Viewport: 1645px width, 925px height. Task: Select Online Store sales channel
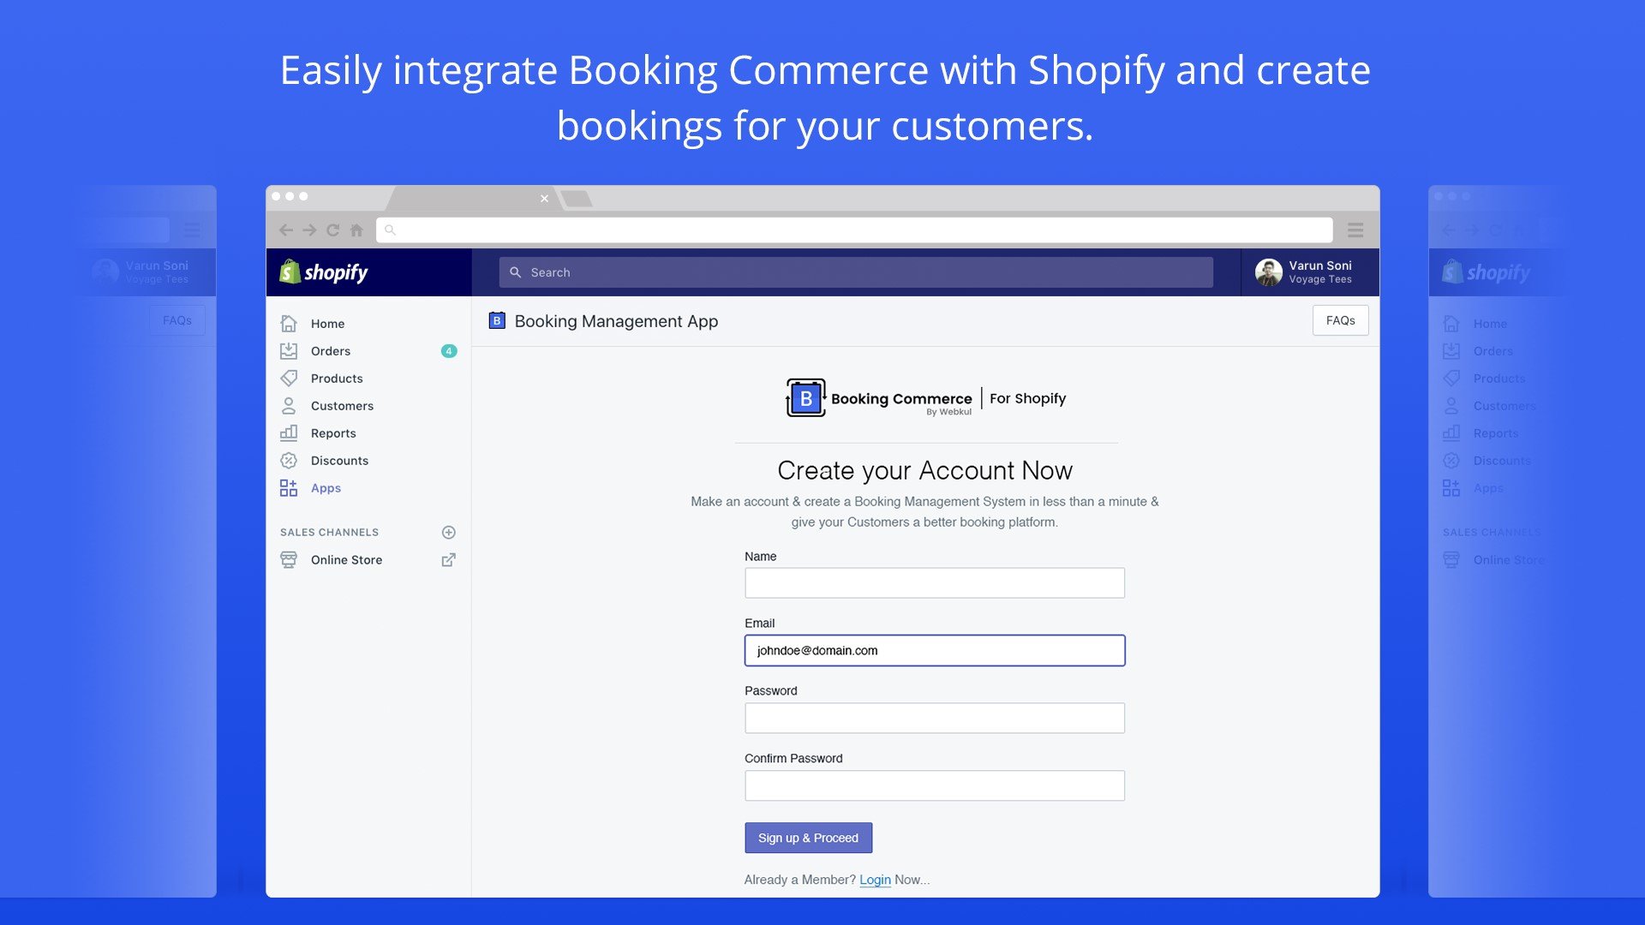(x=346, y=560)
